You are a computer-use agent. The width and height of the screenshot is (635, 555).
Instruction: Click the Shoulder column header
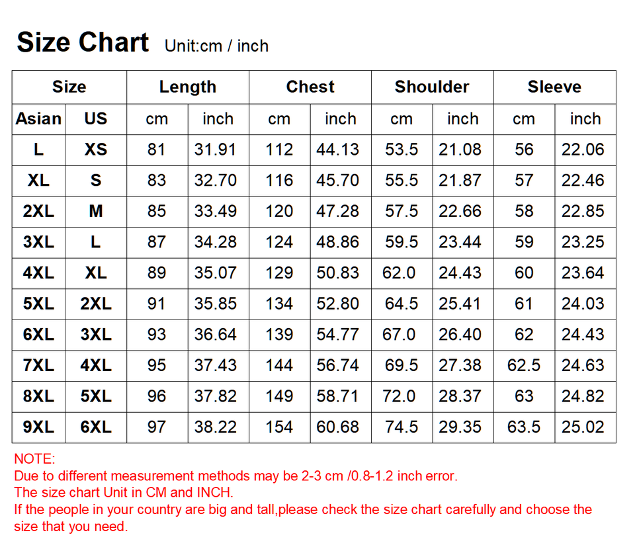(432, 87)
